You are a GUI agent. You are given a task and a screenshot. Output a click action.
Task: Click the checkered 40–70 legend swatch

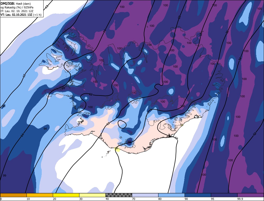(x=119, y=195)
